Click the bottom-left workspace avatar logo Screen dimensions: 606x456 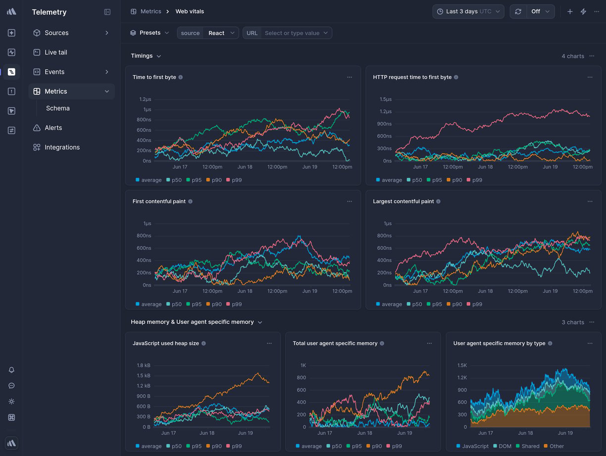coord(11,443)
